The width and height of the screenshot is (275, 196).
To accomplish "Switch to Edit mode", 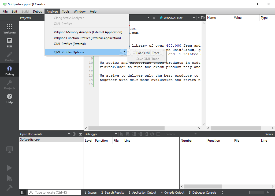I will 9,43.
